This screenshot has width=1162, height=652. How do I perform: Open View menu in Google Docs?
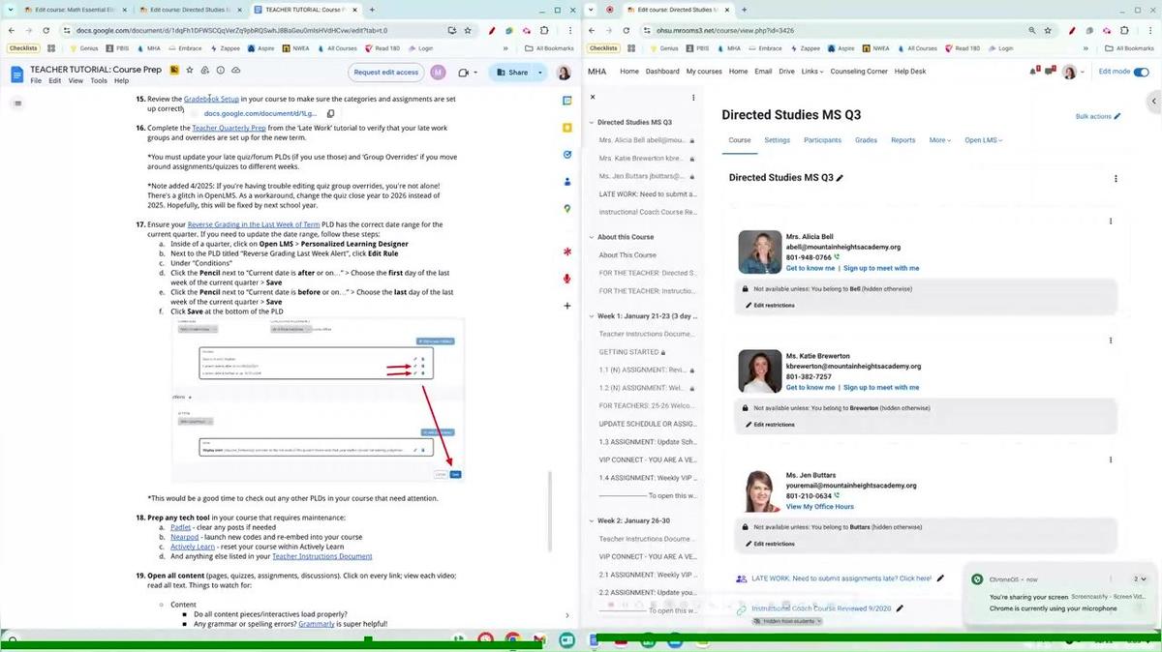(76, 81)
